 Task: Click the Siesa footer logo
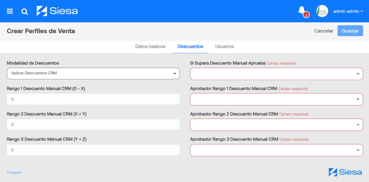(x=345, y=172)
